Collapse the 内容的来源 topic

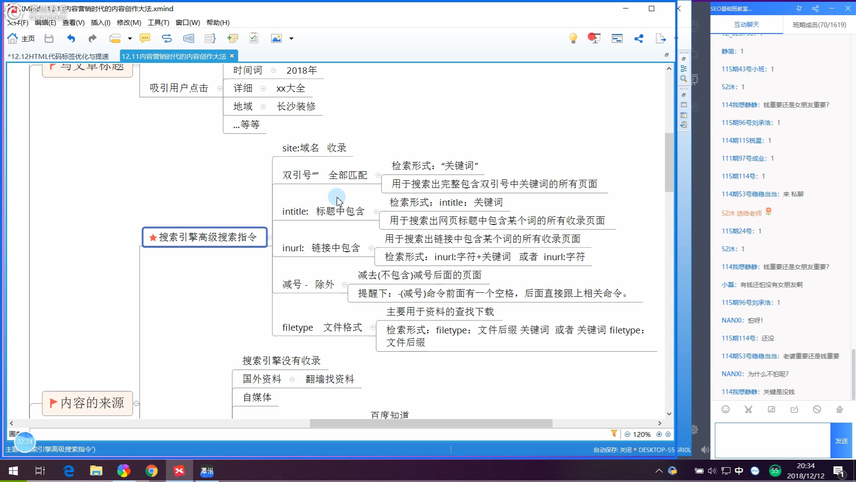coord(136,403)
